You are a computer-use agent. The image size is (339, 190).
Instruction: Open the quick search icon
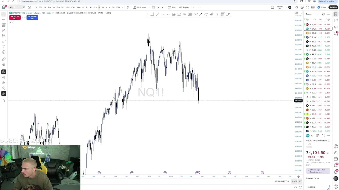click(297, 7)
